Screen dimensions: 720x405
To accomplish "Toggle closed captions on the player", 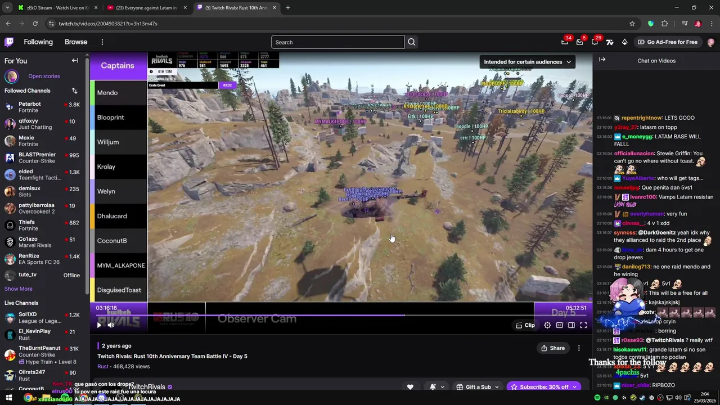I will [559, 325].
